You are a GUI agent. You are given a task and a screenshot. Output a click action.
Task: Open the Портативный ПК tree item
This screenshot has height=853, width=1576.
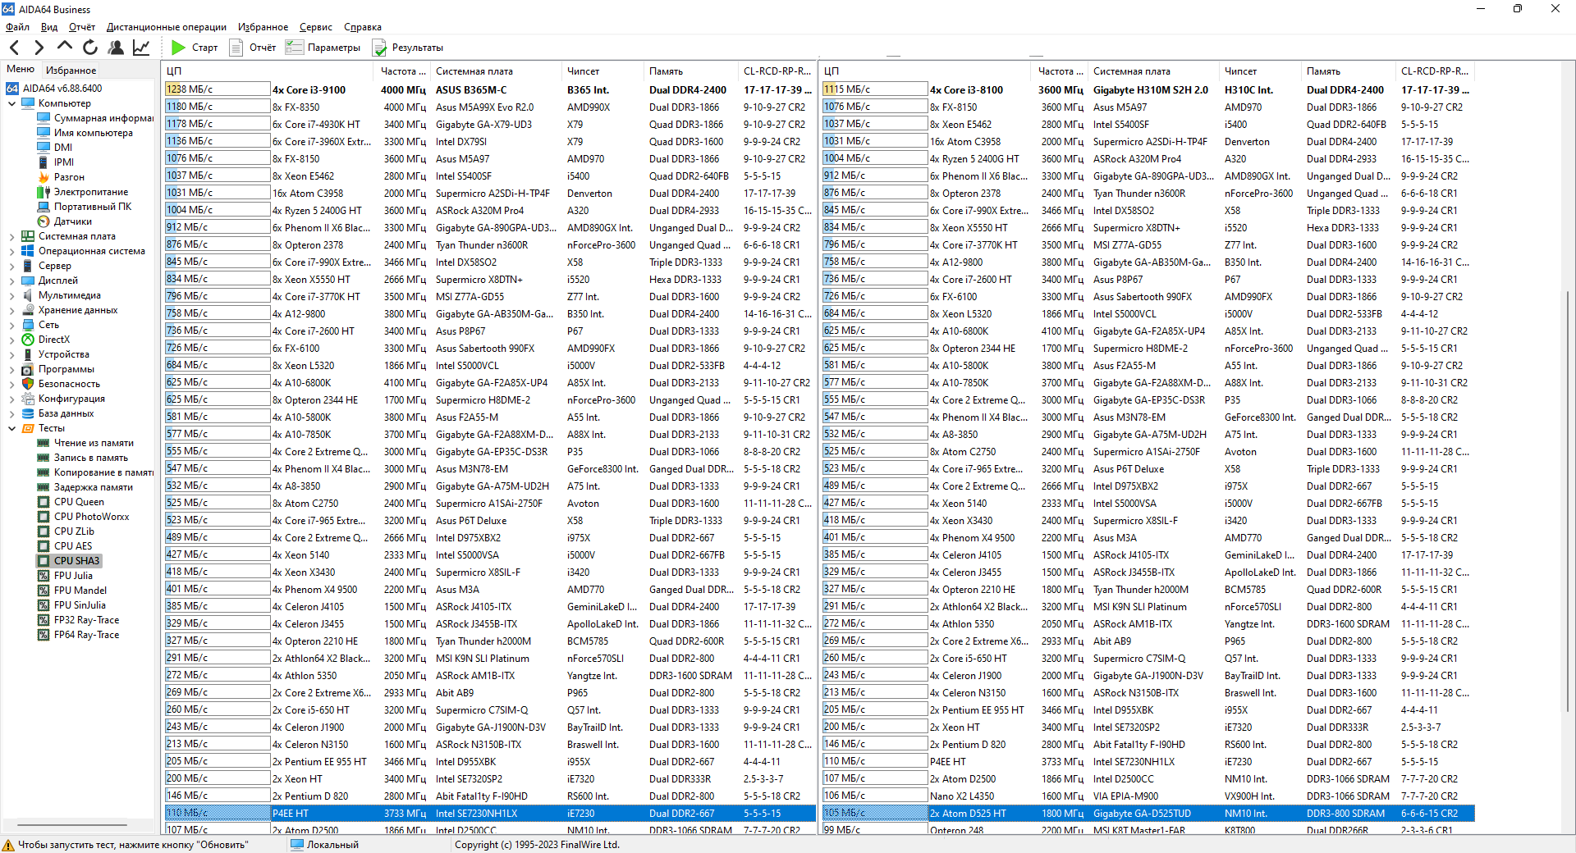pos(85,207)
